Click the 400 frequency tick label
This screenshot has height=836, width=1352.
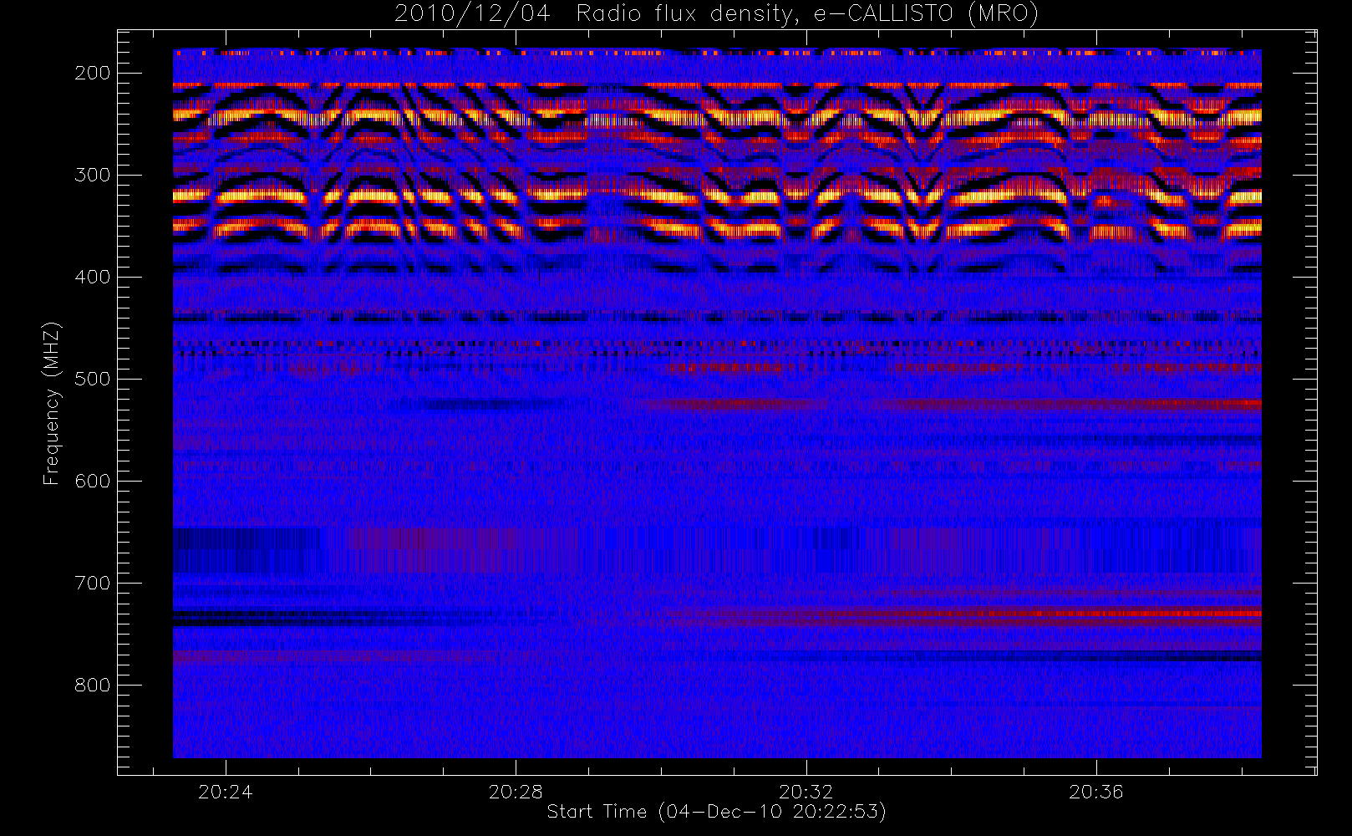(x=92, y=277)
